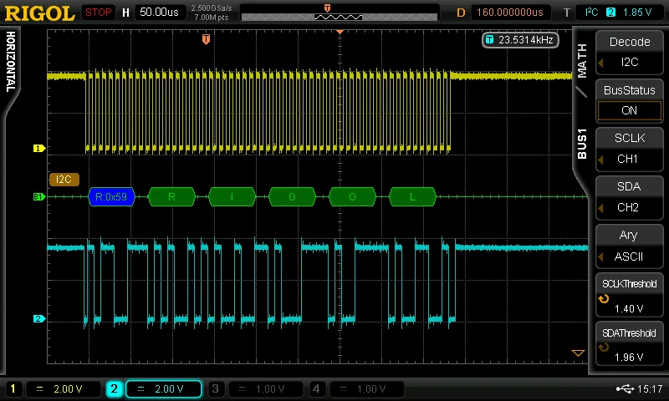Click channel 3 1.00 V scale box
This screenshot has height=401, width=669.
tap(265, 388)
